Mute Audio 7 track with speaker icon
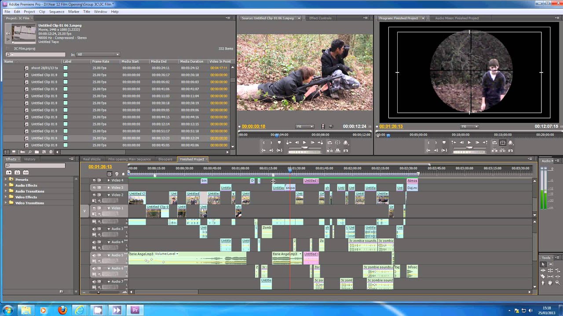 tap(94, 281)
